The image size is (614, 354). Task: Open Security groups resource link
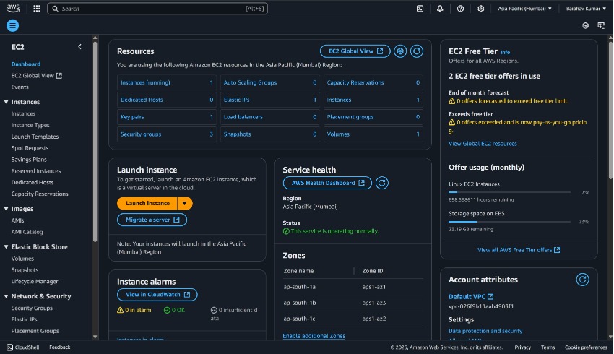pos(141,134)
